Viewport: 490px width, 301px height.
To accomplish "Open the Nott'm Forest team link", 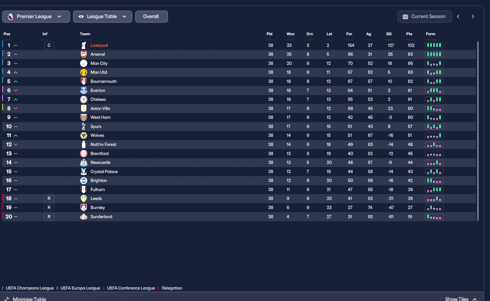I will click(103, 145).
